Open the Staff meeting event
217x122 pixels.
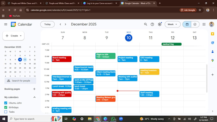tap(149, 94)
